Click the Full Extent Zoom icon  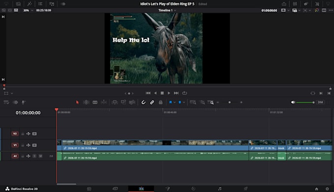point(193,103)
